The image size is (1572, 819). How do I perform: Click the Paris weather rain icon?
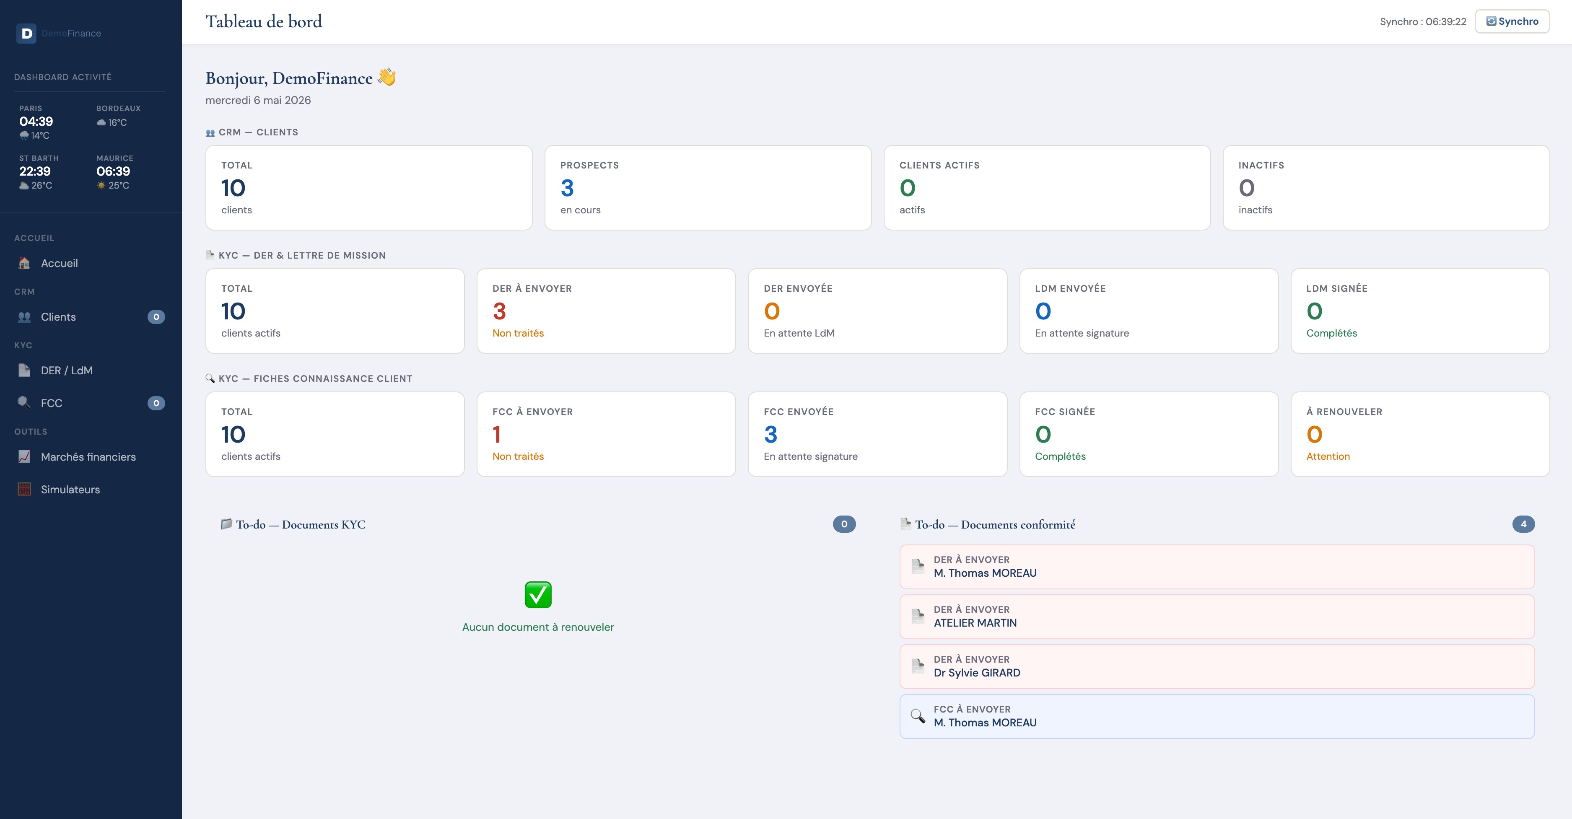24,135
